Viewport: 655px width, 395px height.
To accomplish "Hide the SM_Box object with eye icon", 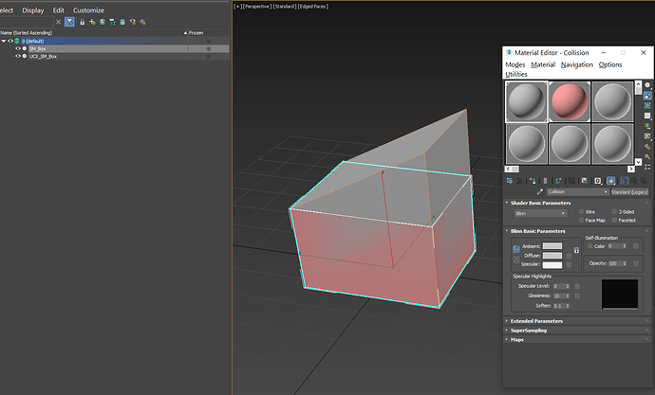I will [17, 48].
